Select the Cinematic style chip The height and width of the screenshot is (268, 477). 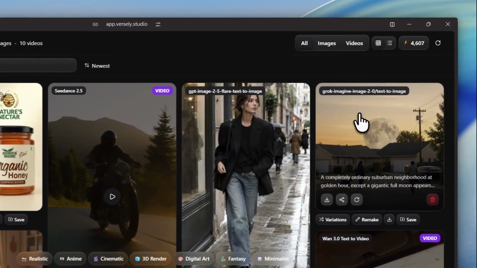click(x=109, y=259)
